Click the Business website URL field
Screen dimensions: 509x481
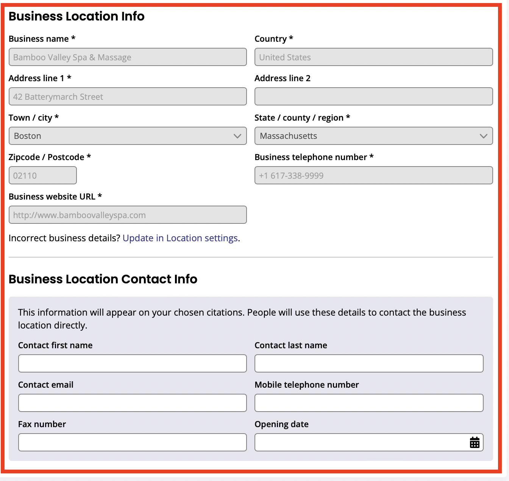[128, 215]
